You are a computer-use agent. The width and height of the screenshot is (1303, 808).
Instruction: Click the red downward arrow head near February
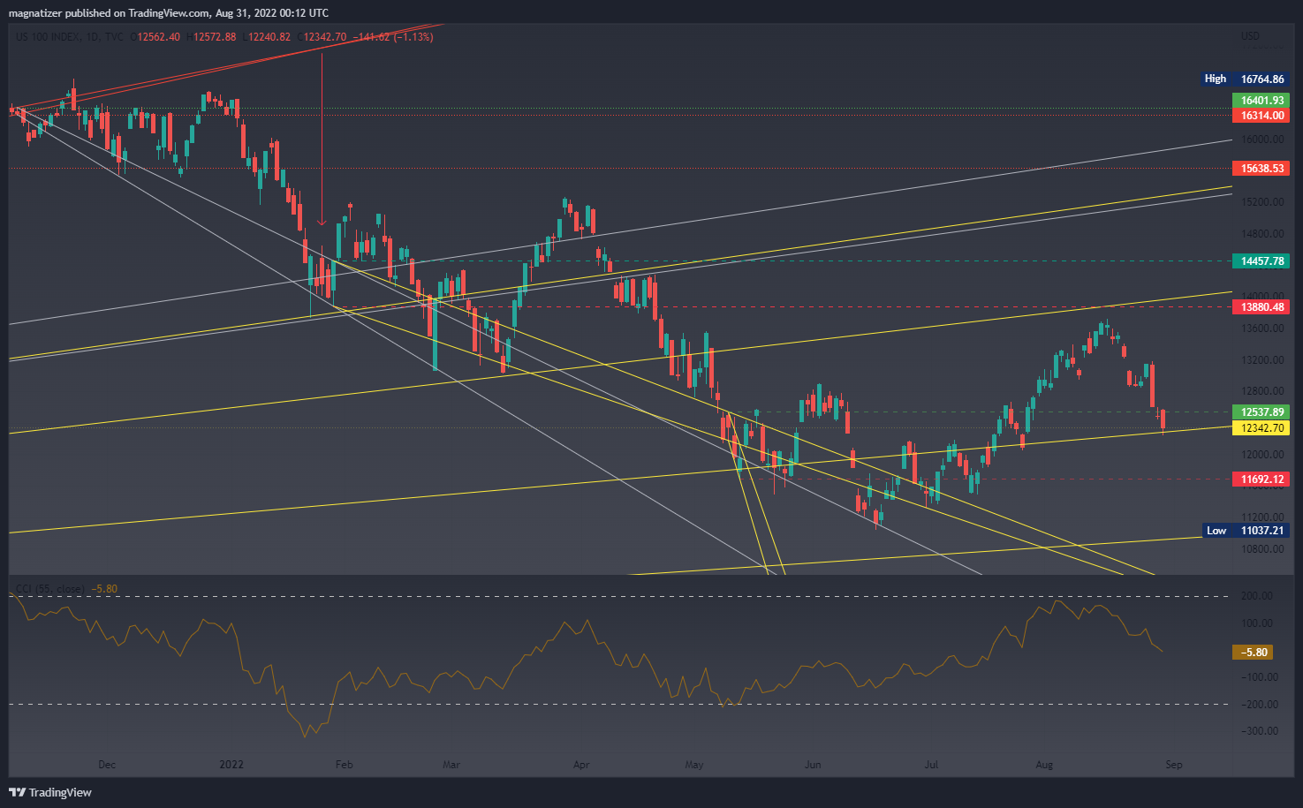pyautogui.click(x=322, y=223)
